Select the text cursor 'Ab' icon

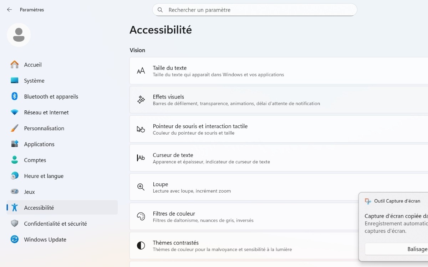tap(141, 158)
